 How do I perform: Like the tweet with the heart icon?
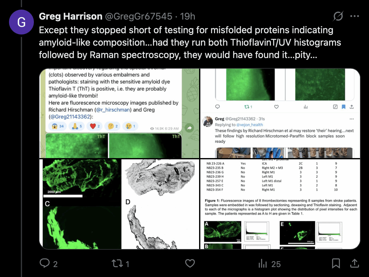190,264
